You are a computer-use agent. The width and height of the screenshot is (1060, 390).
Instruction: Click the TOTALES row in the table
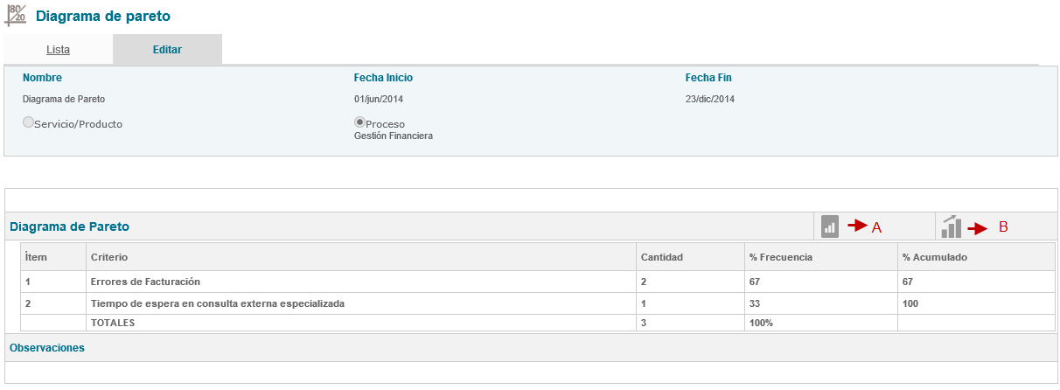pyautogui.click(x=113, y=323)
